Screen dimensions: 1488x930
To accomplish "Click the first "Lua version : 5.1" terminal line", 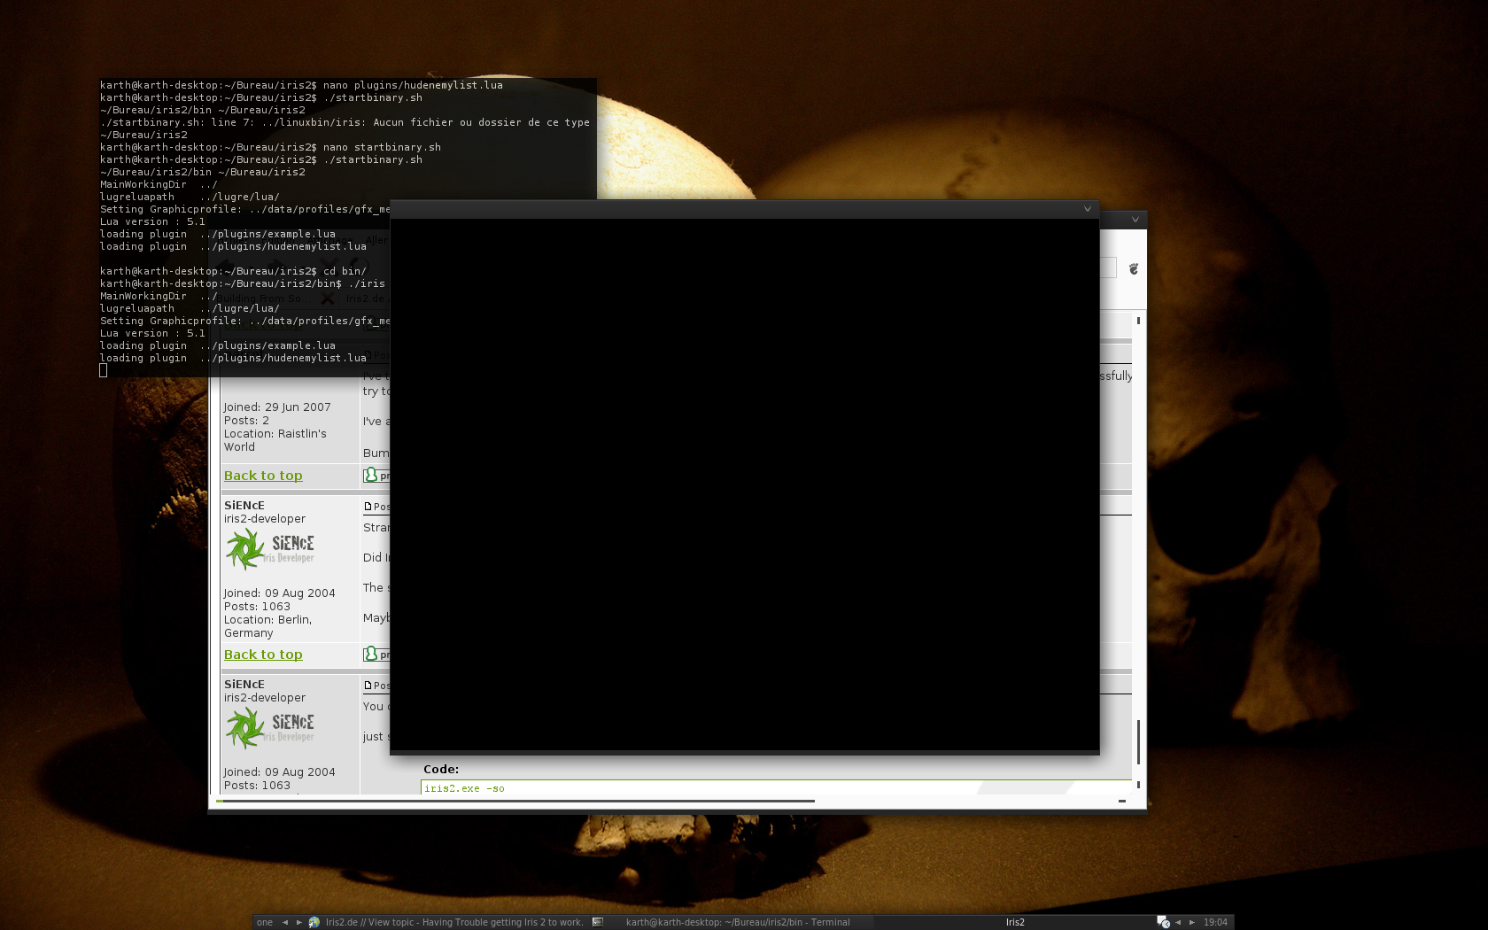I will (152, 221).
